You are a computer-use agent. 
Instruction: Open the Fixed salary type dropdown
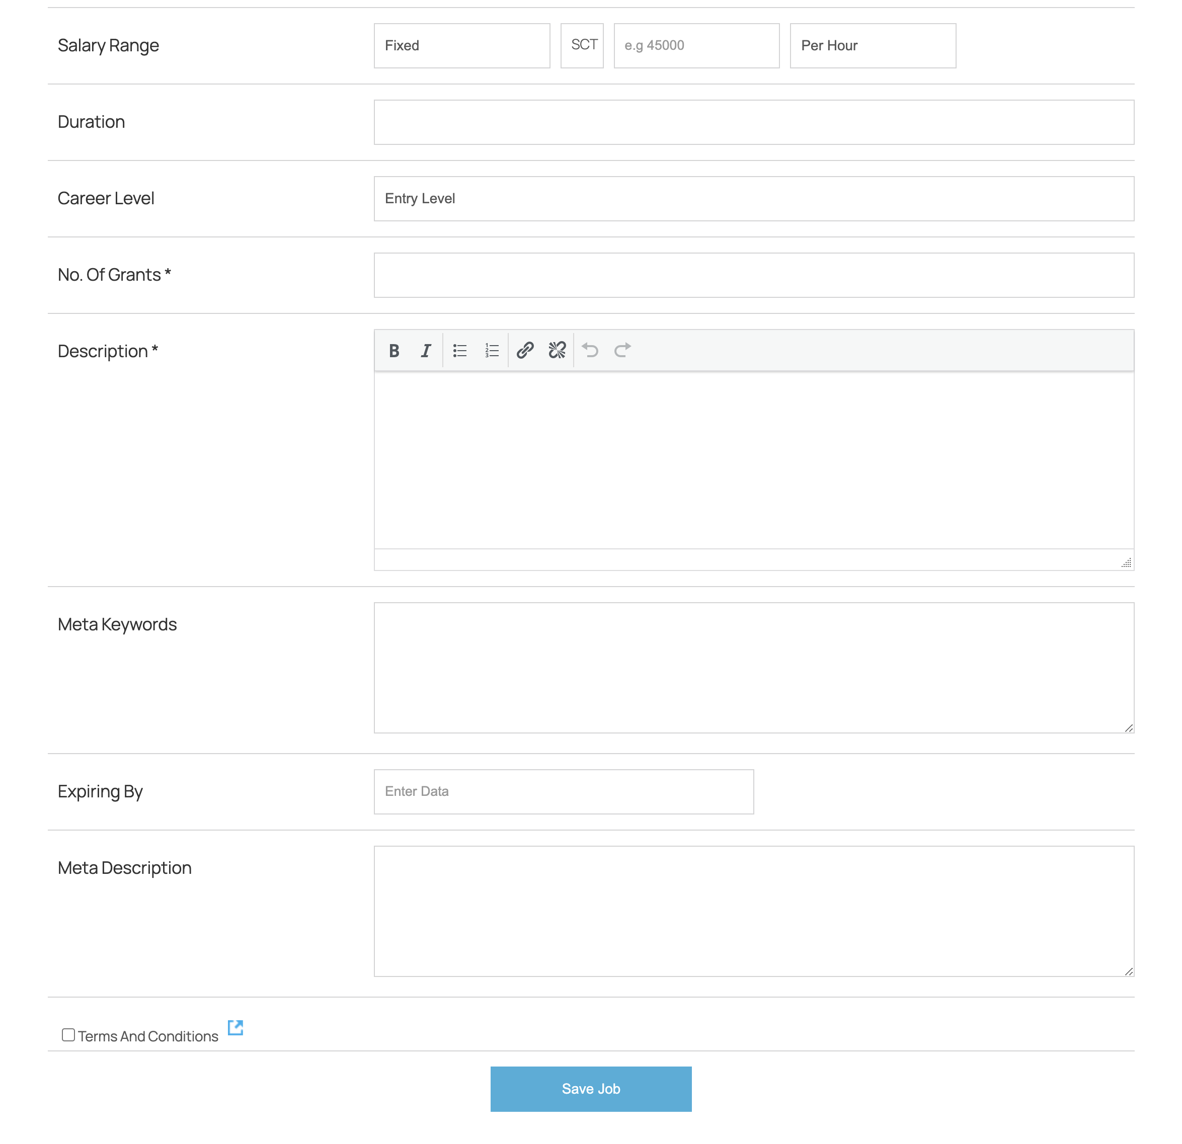461,46
